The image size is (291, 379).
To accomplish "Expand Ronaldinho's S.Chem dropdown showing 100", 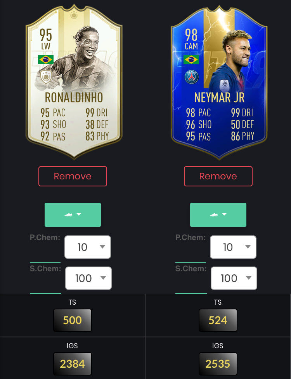I will 88,278.
